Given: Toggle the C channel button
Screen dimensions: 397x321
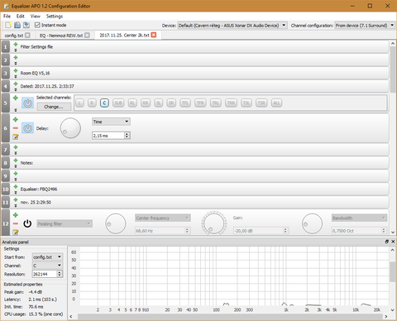Looking at the screenshot, I should pos(104,103).
